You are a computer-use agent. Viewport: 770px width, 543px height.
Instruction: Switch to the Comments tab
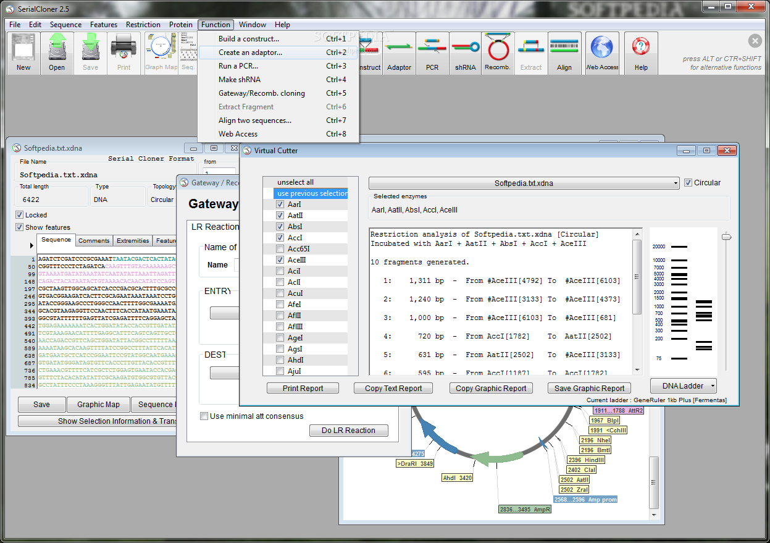coord(94,241)
